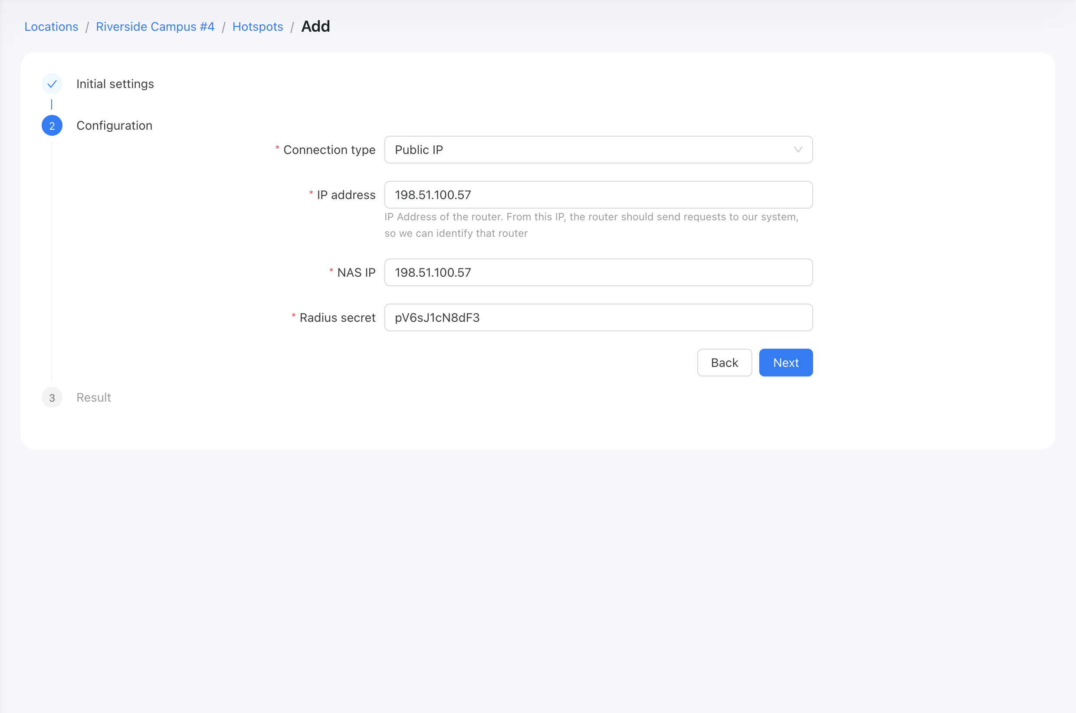Click step 2 Configuration circle icon
Screen dimensions: 1076x713
52,126
